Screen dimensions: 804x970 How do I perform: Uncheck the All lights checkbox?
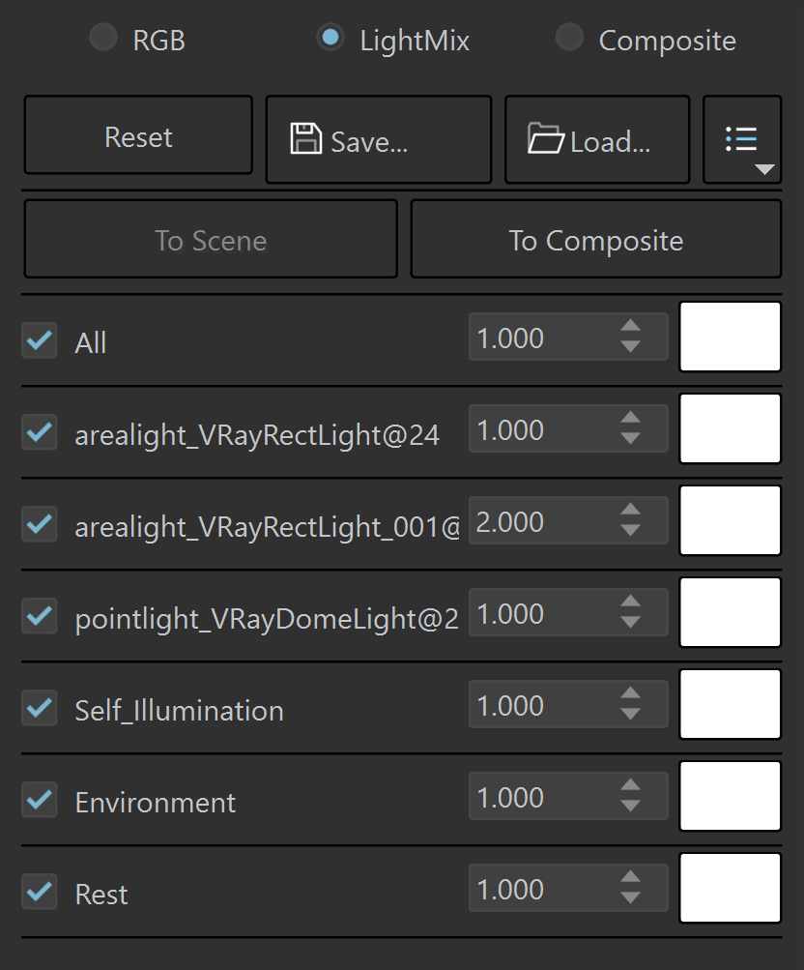pyautogui.click(x=40, y=340)
